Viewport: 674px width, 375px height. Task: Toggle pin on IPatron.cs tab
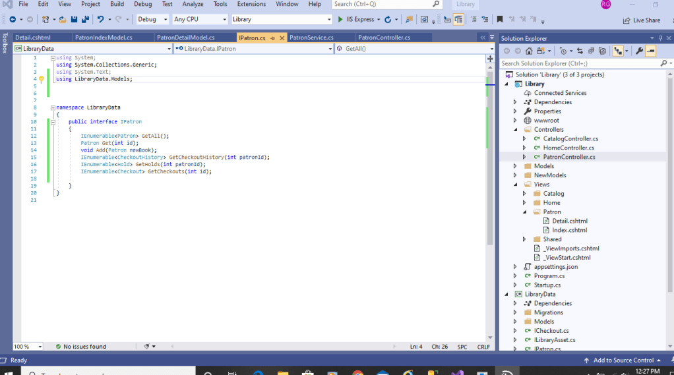pos(273,38)
